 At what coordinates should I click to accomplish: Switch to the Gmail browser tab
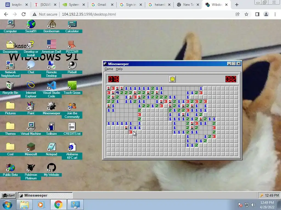(102, 5)
